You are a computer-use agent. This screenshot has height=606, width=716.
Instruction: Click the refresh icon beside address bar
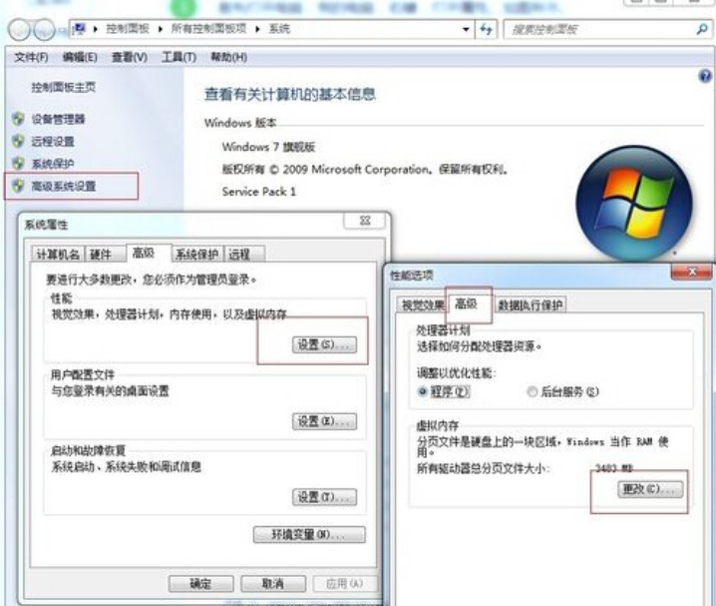pos(487,30)
